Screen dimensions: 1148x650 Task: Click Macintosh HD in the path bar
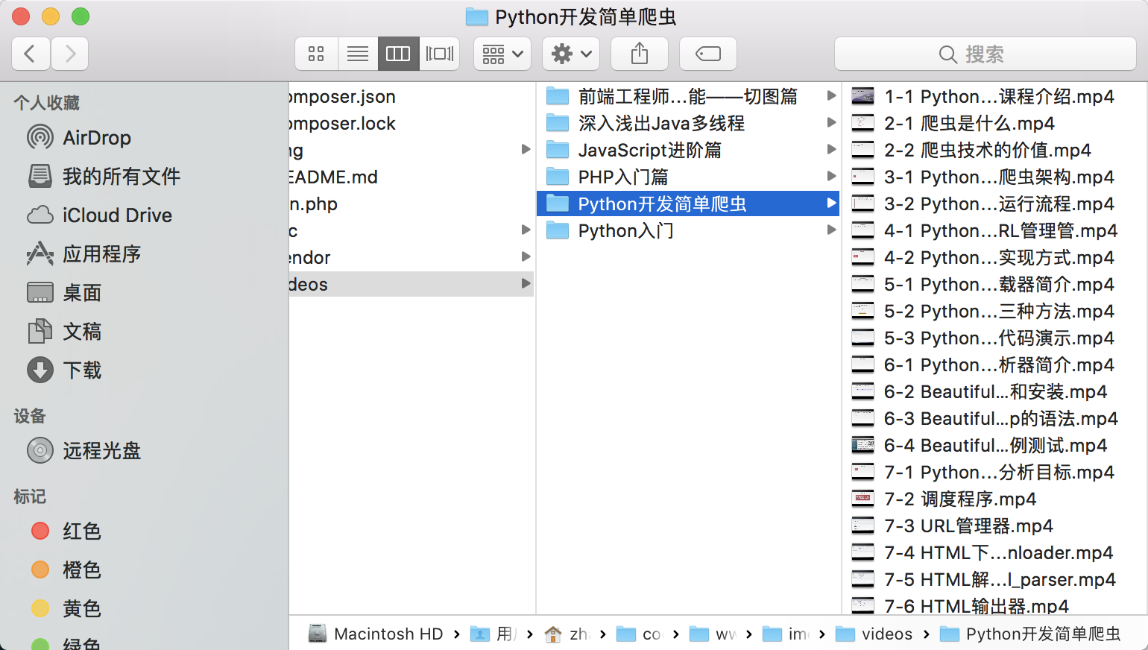376,634
